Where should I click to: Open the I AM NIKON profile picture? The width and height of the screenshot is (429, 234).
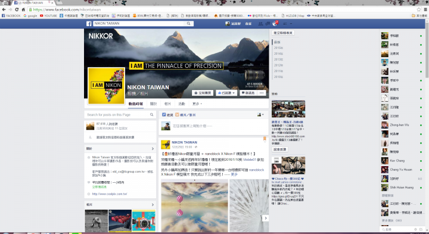pyautogui.click(x=107, y=86)
